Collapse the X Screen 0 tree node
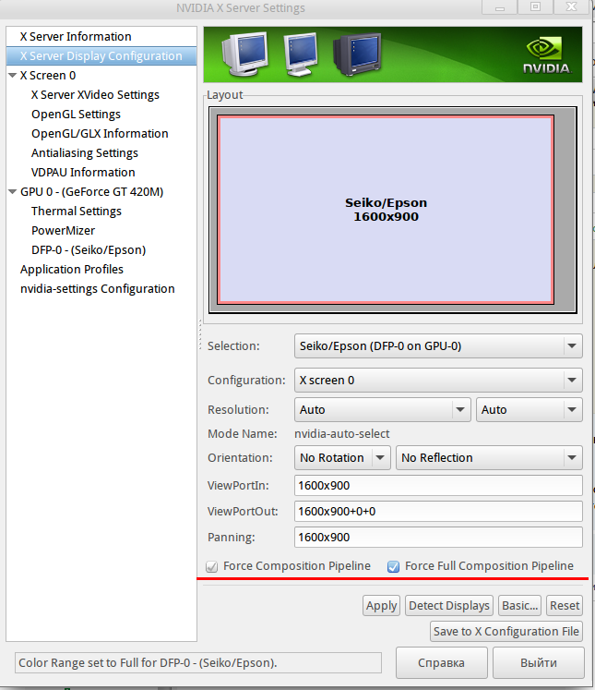595x690 pixels. [13, 76]
